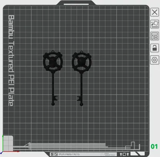Remove all objects using the X plate icon
160x157 pixels.
click(x=154, y=12)
